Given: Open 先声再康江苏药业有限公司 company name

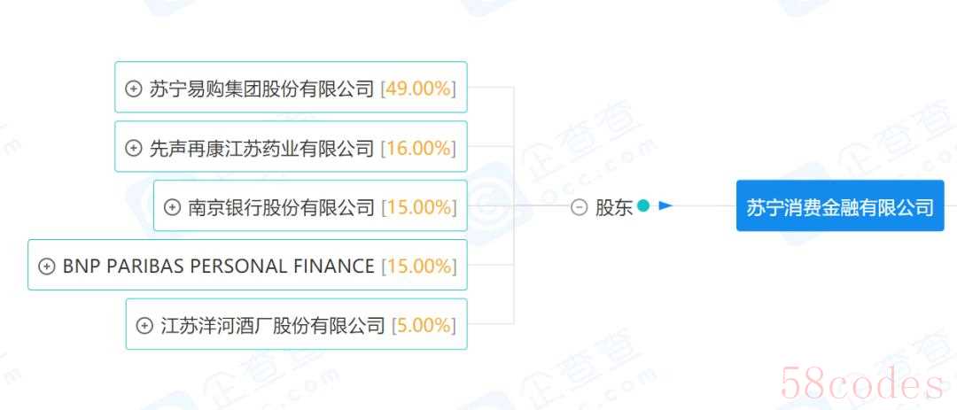Looking at the screenshot, I should (261, 148).
